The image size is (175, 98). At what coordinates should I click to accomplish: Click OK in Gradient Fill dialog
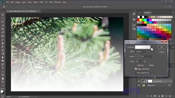[x=162, y=47]
